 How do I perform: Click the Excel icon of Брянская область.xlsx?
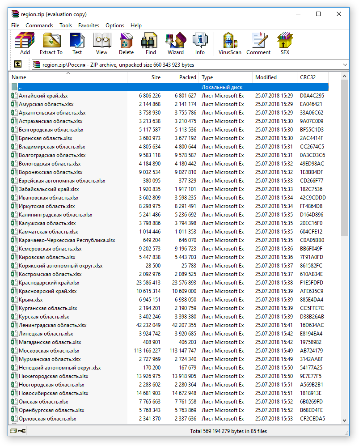click(x=14, y=138)
